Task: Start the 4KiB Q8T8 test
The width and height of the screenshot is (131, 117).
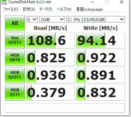Action: [x=15, y=58]
